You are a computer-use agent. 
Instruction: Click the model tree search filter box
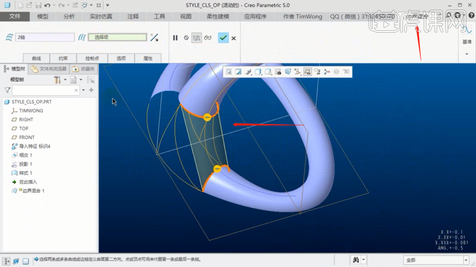coord(43,90)
